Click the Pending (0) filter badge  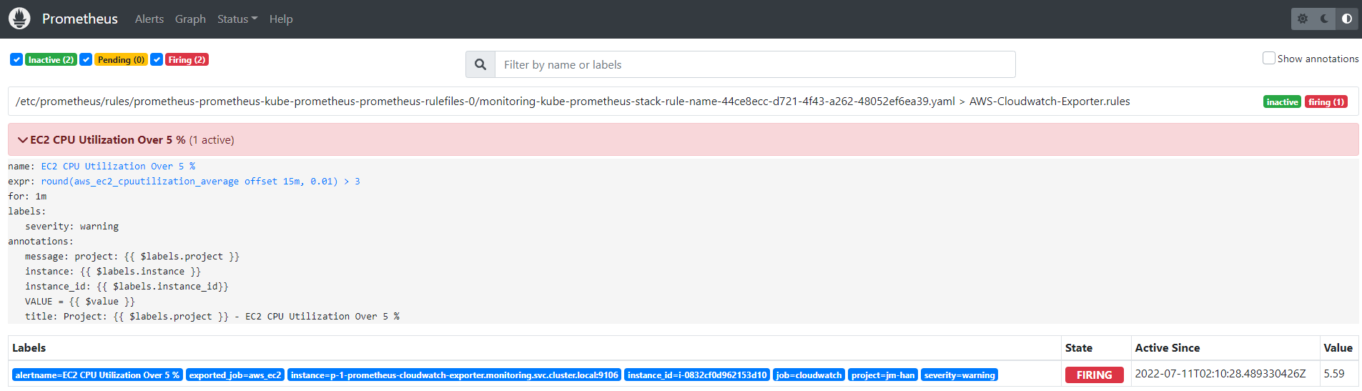[x=121, y=59]
